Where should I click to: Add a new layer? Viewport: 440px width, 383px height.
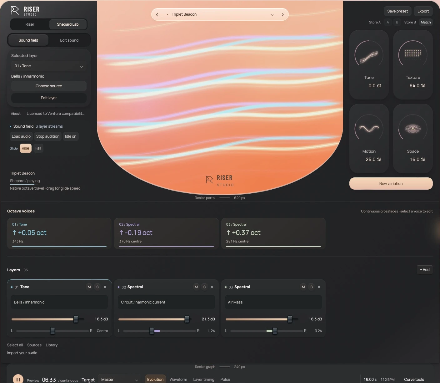(425, 270)
